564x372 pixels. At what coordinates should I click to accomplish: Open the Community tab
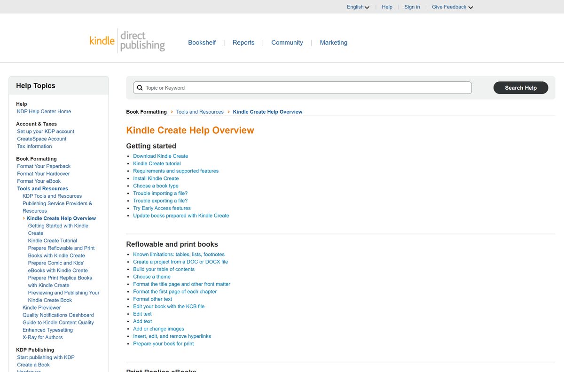(x=287, y=42)
